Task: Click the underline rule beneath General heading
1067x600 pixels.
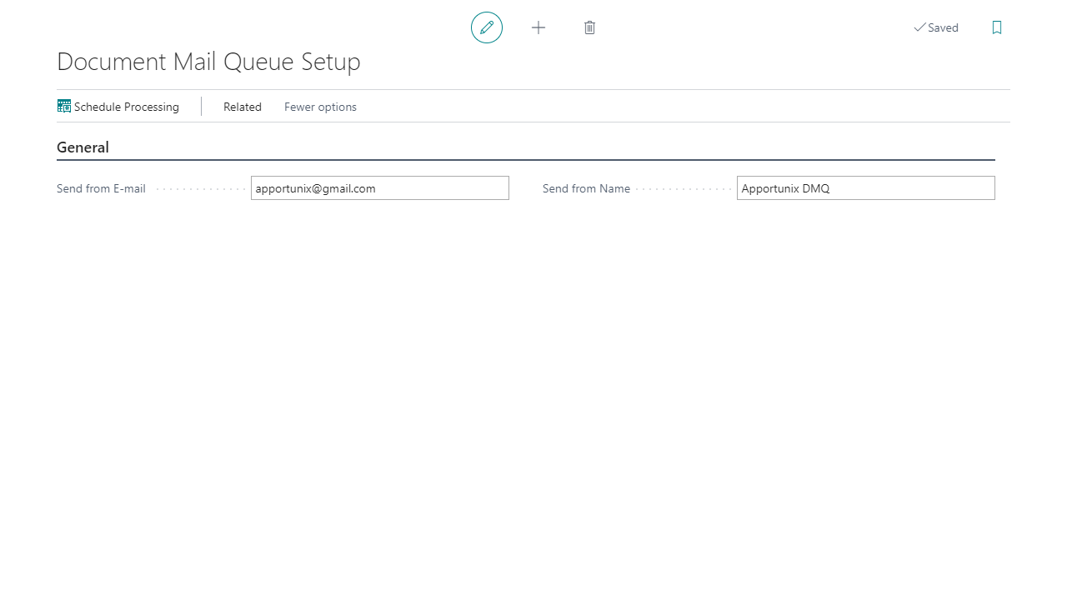Action: (525, 159)
